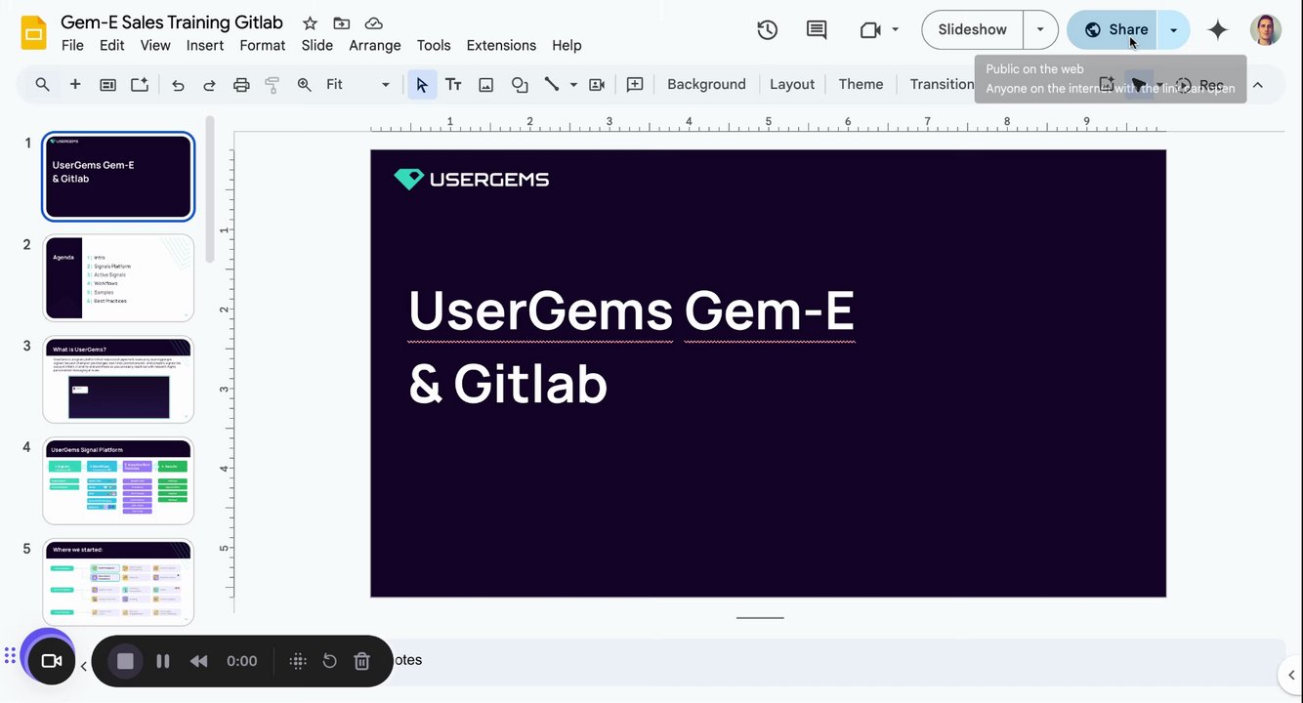Screen dimensions: 1303x703
Task: Expand the Slideshow options dropdown arrow
Action: click(1040, 29)
